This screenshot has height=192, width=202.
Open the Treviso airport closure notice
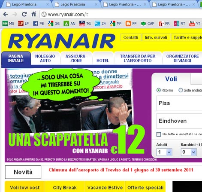coord(121,170)
